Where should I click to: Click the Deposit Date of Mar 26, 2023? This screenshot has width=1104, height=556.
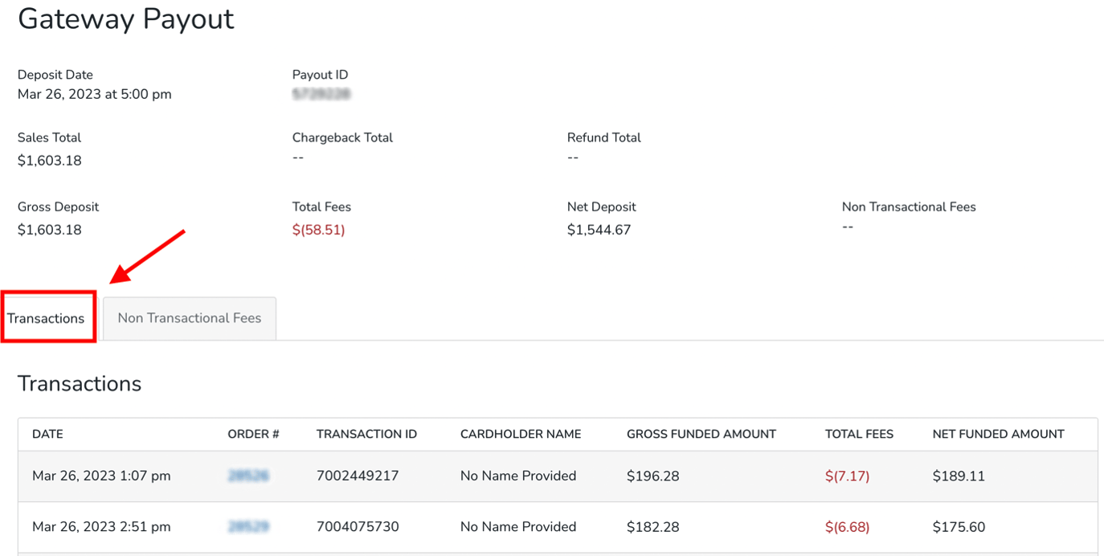94,93
